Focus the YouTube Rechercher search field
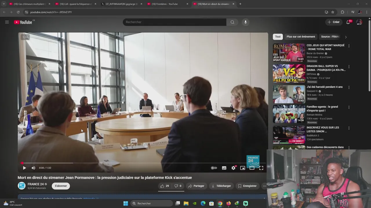 click(174, 22)
